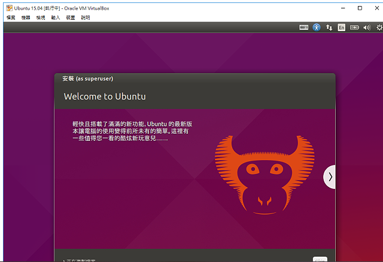Open the 說明 (Help) menu
The image size is (383, 262).
(x=85, y=17)
